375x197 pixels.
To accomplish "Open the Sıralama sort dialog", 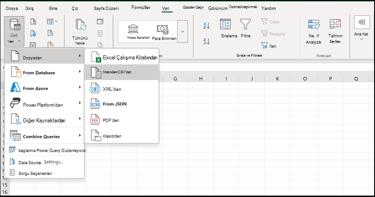I will pyautogui.click(x=229, y=29).
